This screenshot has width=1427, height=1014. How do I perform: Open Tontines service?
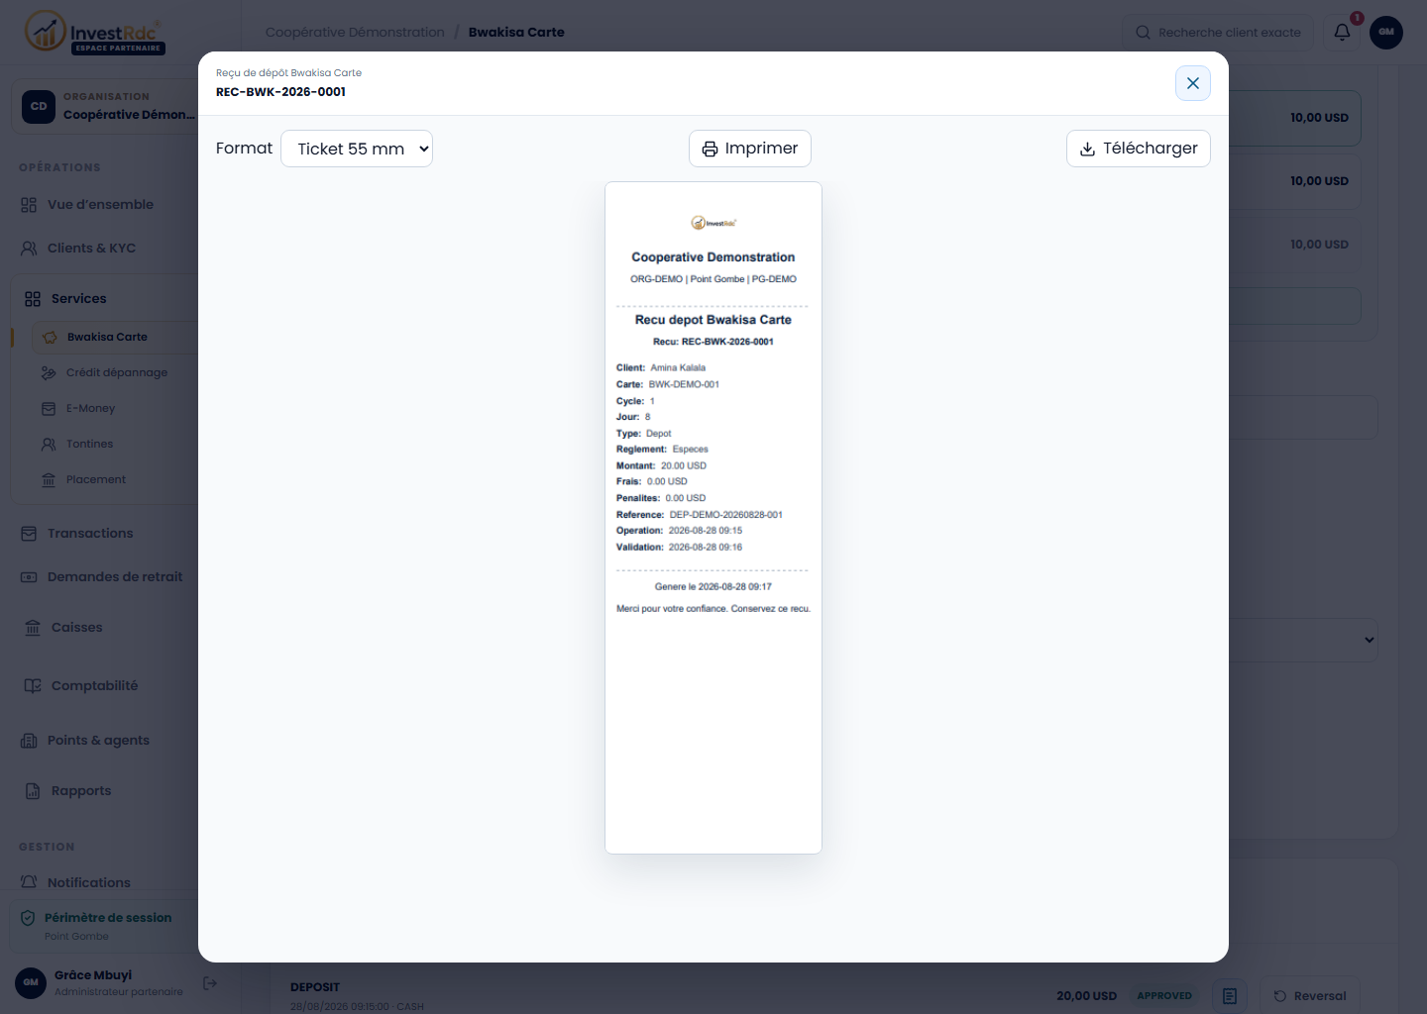click(89, 444)
